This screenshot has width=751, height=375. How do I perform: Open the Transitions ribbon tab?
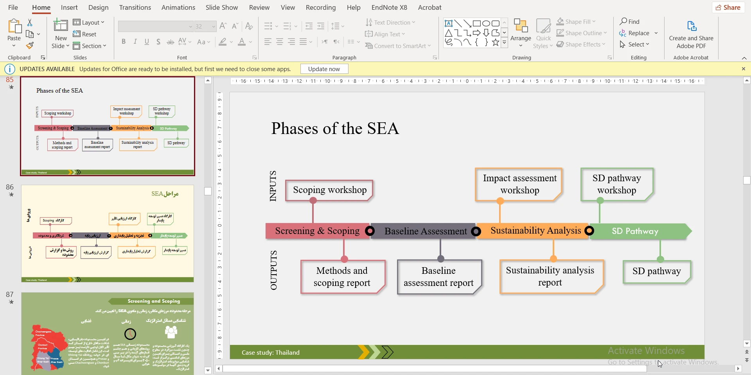(135, 7)
